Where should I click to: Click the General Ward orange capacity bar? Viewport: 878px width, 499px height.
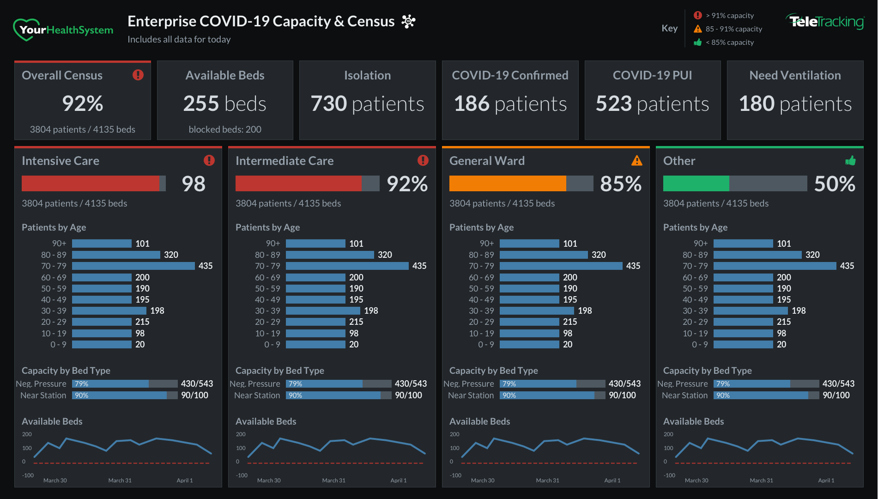coord(507,183)
